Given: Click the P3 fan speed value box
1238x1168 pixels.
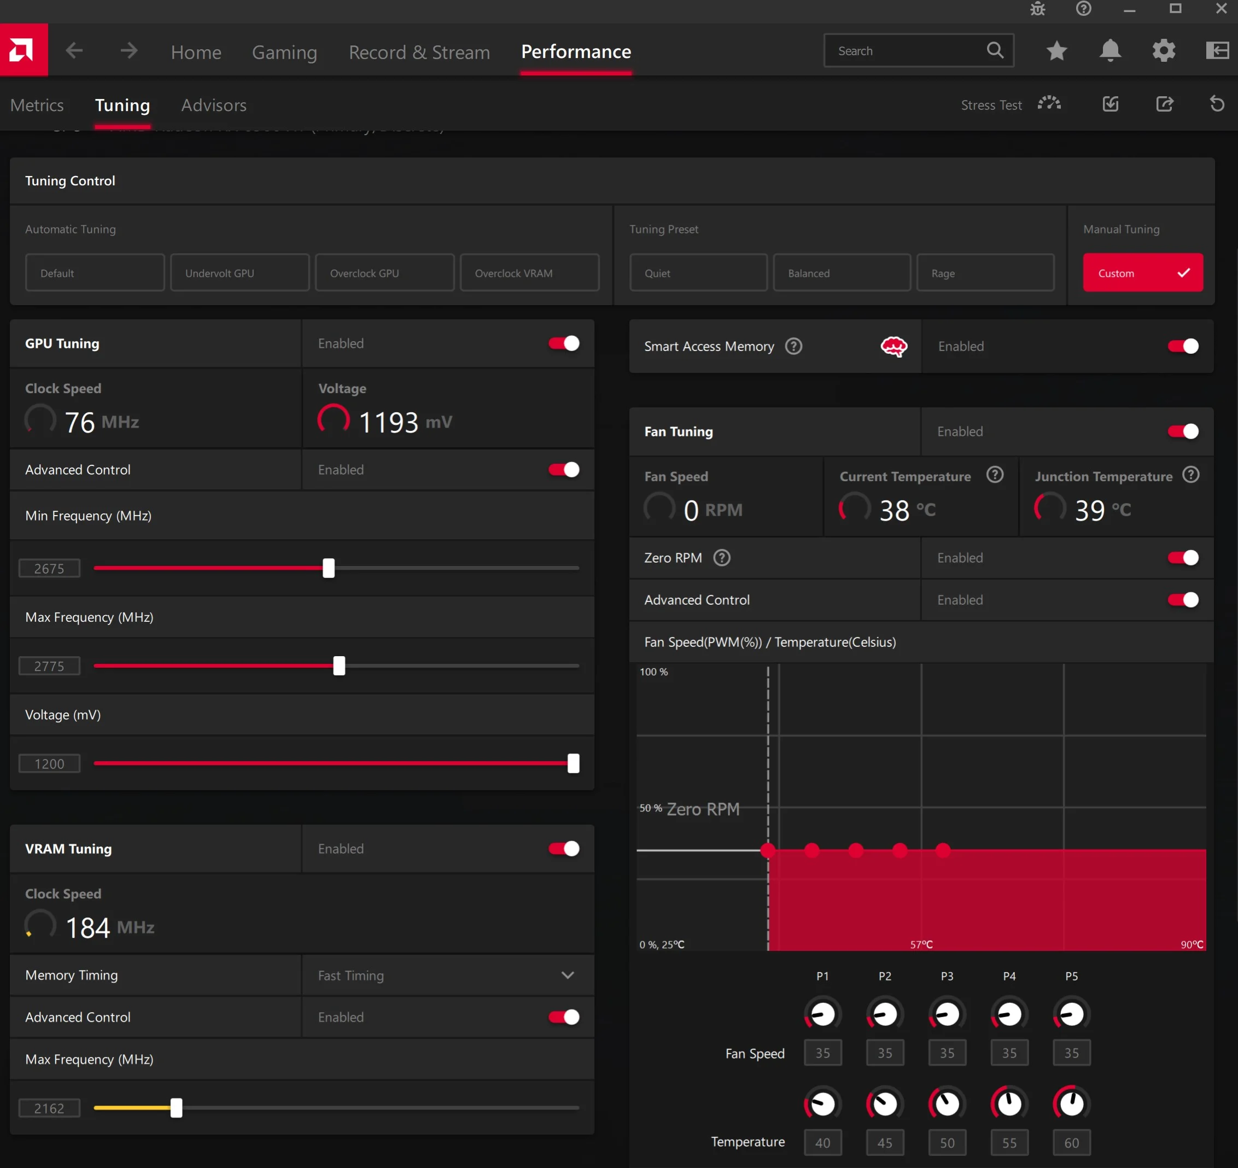Looking at the screenshot, I should click(x=947, y=1053).
